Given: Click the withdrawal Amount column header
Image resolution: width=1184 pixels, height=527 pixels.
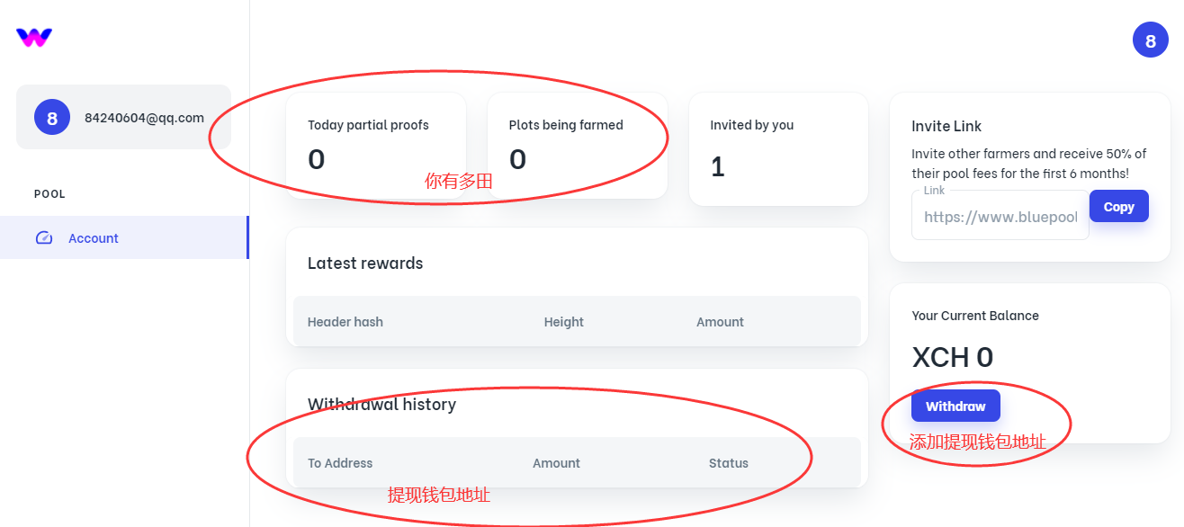Looking at the screenshot, I should pos(556,463).
